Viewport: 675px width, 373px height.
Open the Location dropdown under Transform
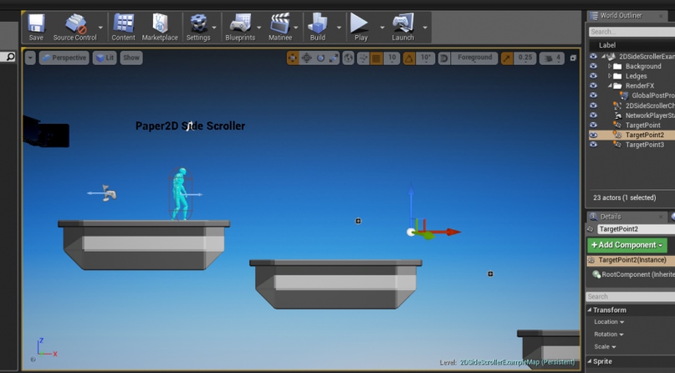click(609, 322)
